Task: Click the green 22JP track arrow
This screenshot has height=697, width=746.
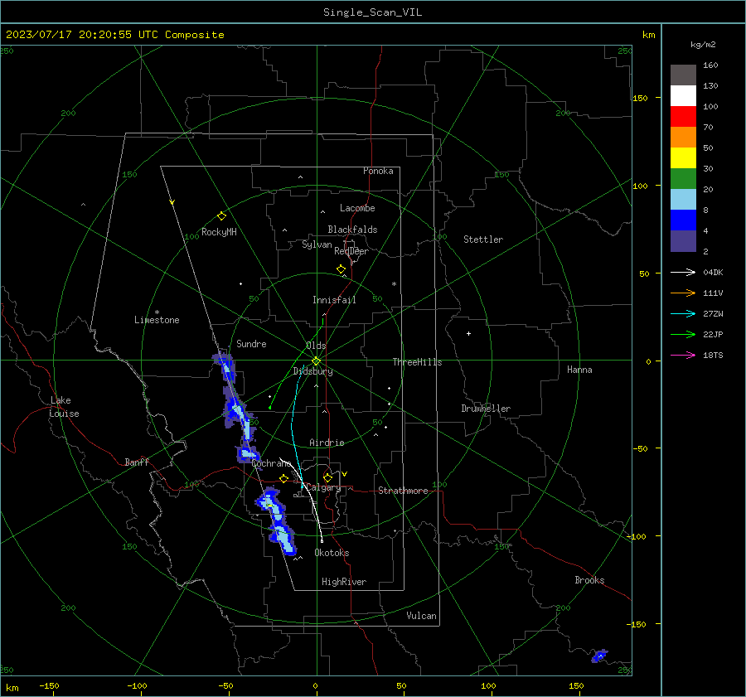Action: pos(683,335)
